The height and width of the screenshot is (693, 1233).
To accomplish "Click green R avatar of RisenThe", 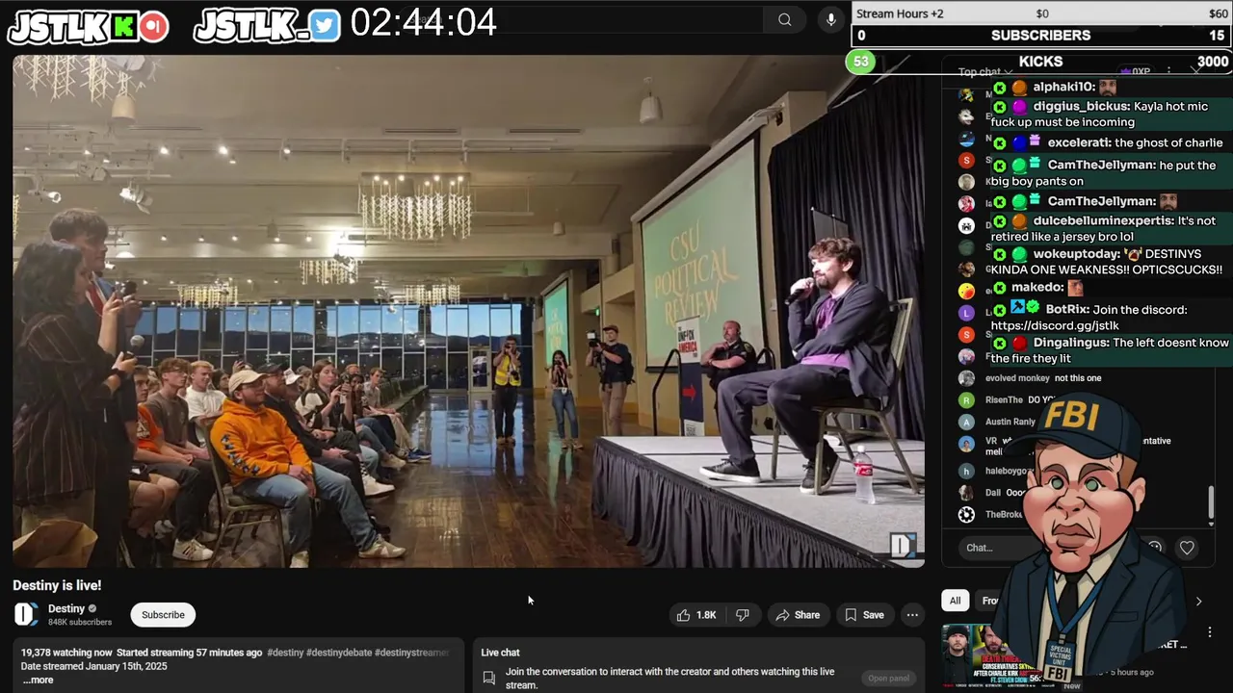I will coord(966,400).
